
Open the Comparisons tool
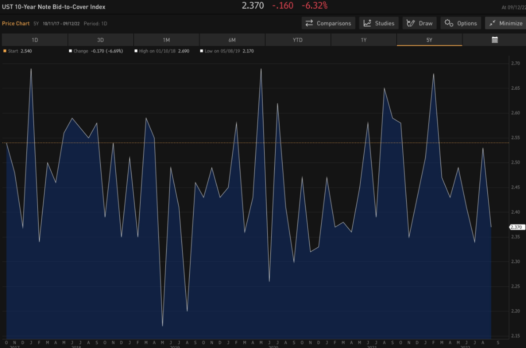pyautogui.click(x=329, y=23)
